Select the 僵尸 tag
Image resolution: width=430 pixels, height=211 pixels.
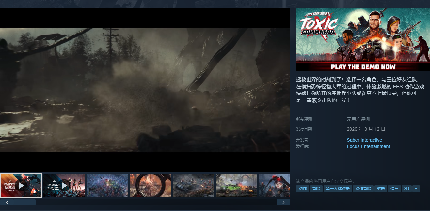click(x=394, y=189)
